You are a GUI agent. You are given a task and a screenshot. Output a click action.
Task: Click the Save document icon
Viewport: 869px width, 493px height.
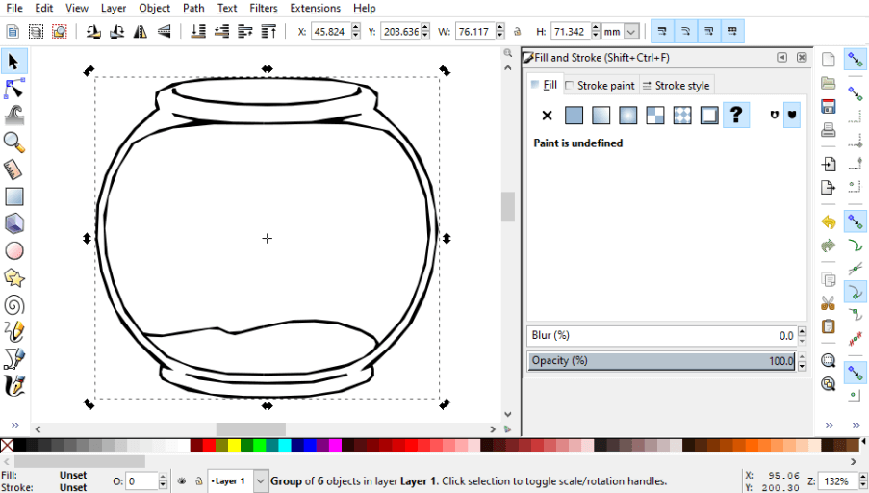828,107
